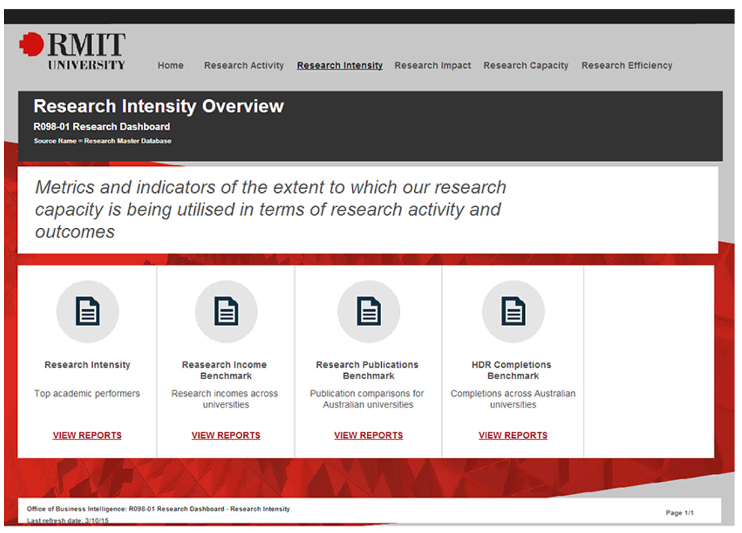Open the Research Activity menu item
Viewport: 742px width, 533px height.
coord(244,65)
